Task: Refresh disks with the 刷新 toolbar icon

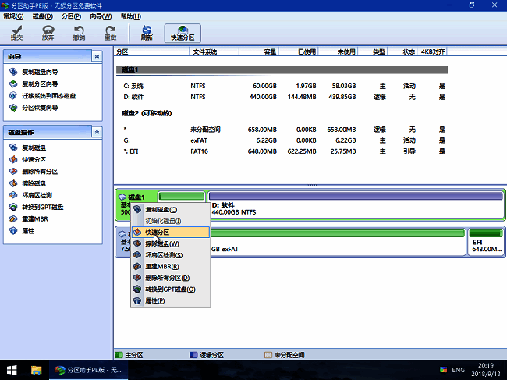Action: (147, 32)
